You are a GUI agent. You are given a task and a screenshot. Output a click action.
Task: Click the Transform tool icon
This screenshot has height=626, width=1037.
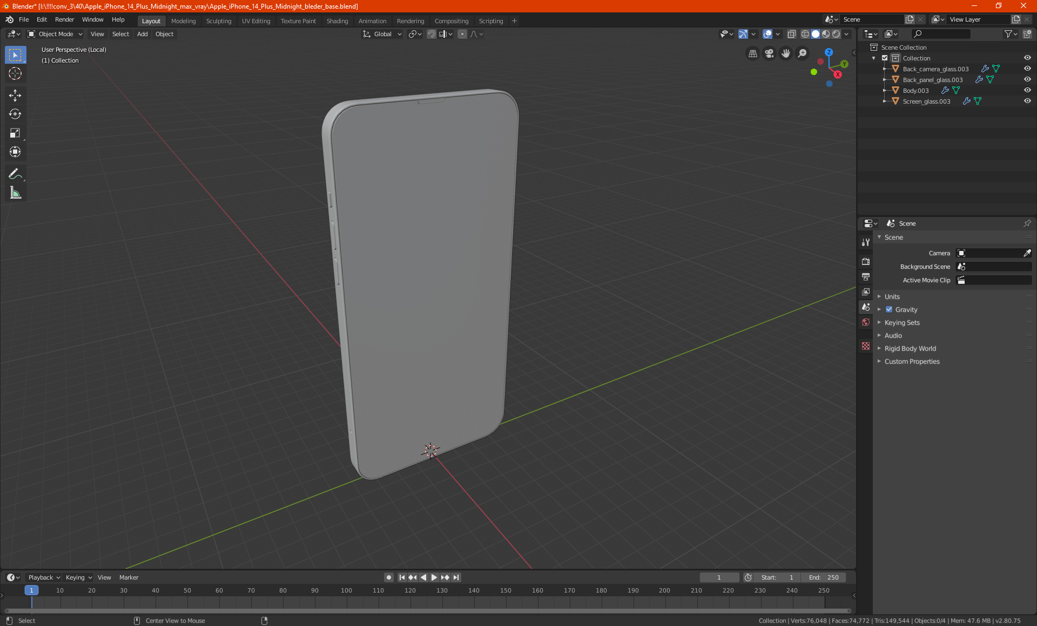15,152
